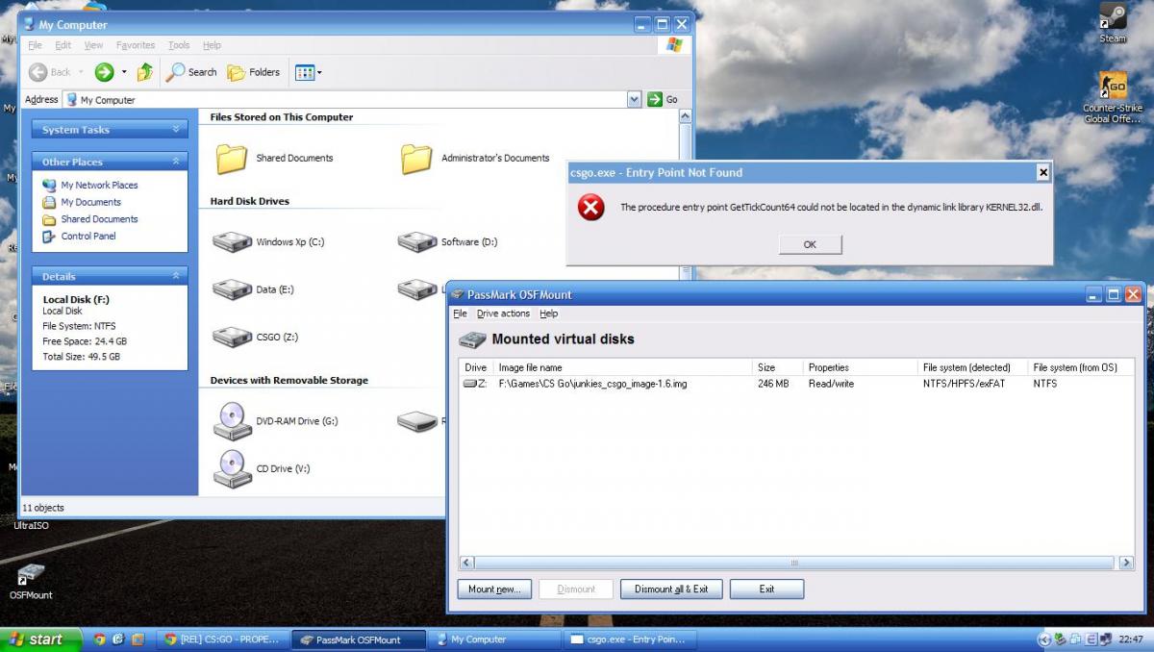Select the Z: mounted disk row

click(797, 384)
